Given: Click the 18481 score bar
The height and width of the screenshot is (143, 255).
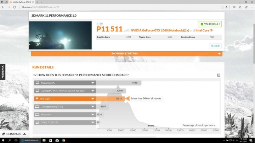Looking at the screenshot, I should (119, 83).
